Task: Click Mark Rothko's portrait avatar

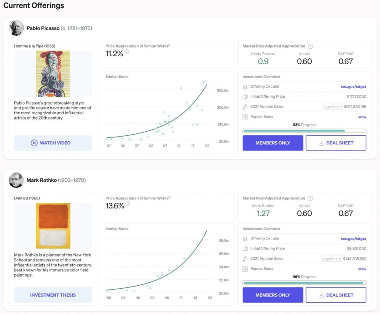Action: [x=16, y=180]
